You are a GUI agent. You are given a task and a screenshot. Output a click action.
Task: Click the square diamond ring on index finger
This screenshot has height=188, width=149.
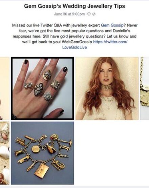55,84
